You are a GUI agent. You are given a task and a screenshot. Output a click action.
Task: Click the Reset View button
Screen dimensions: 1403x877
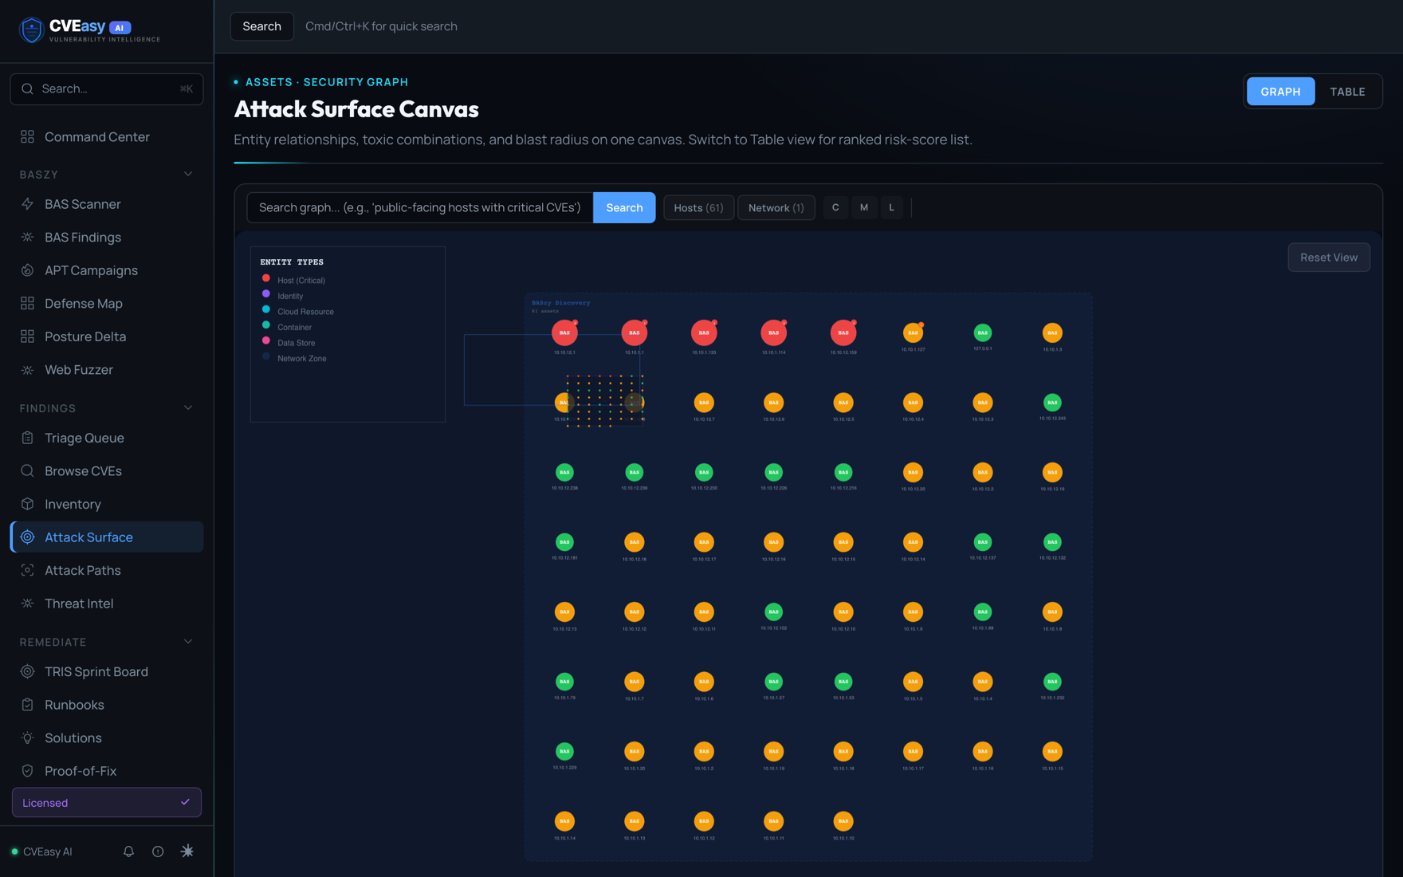(1329, 258)
